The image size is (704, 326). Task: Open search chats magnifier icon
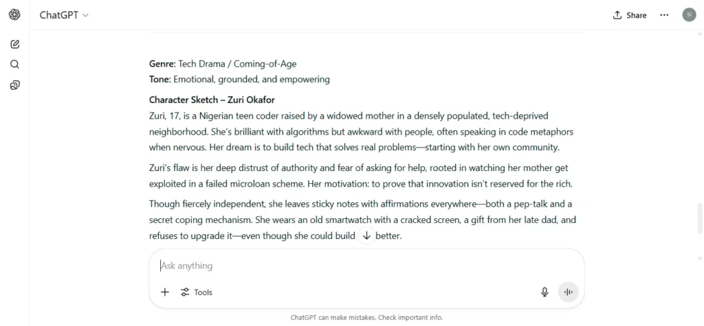pos(14,64)
